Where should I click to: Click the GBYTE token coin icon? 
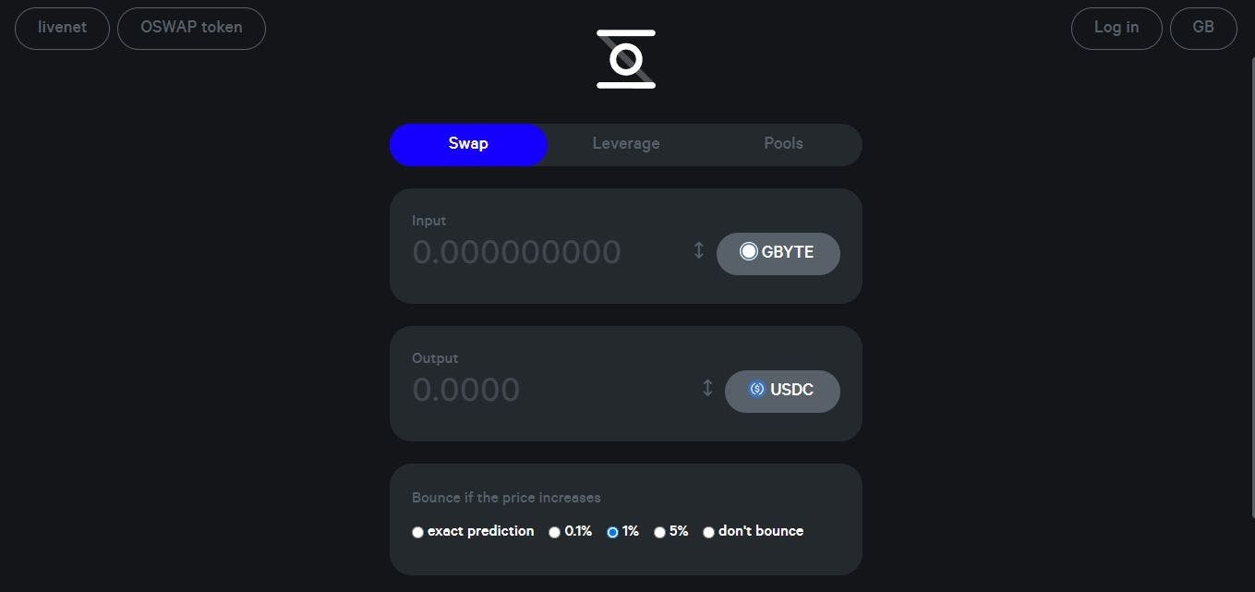(x=748, y=252)
